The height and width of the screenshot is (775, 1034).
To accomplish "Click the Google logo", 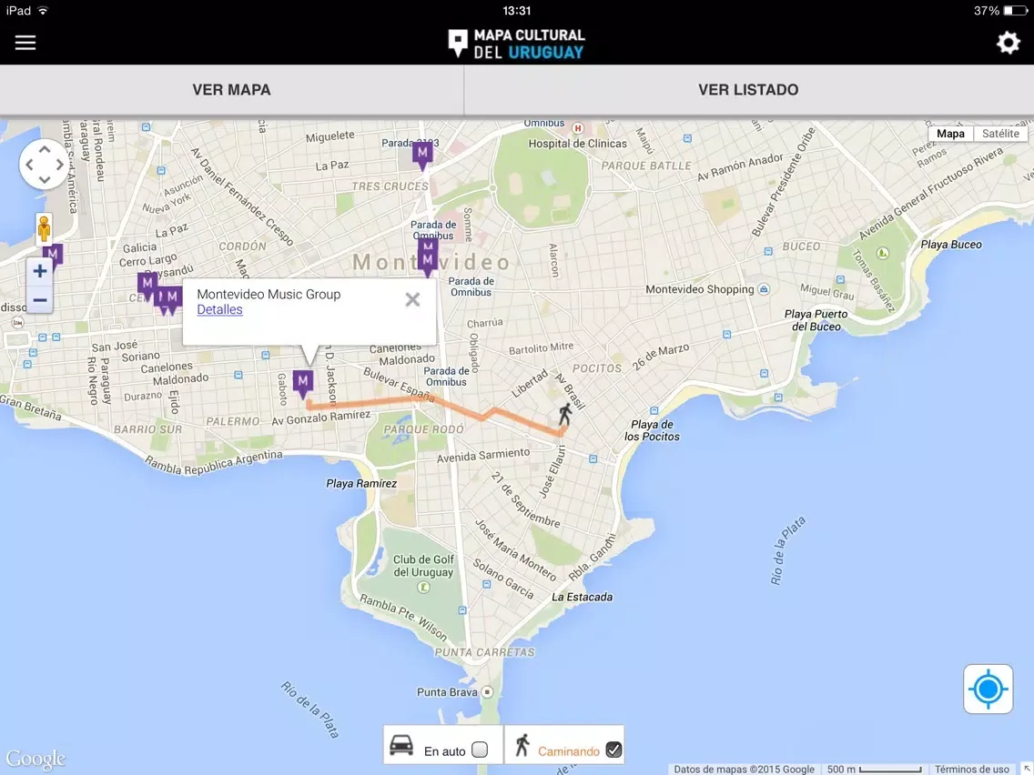I will pos(35,760).
